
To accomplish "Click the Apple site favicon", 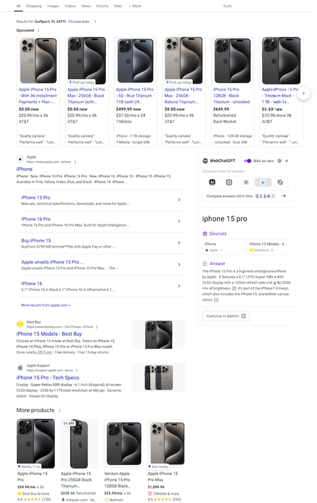I will (20, 159).
